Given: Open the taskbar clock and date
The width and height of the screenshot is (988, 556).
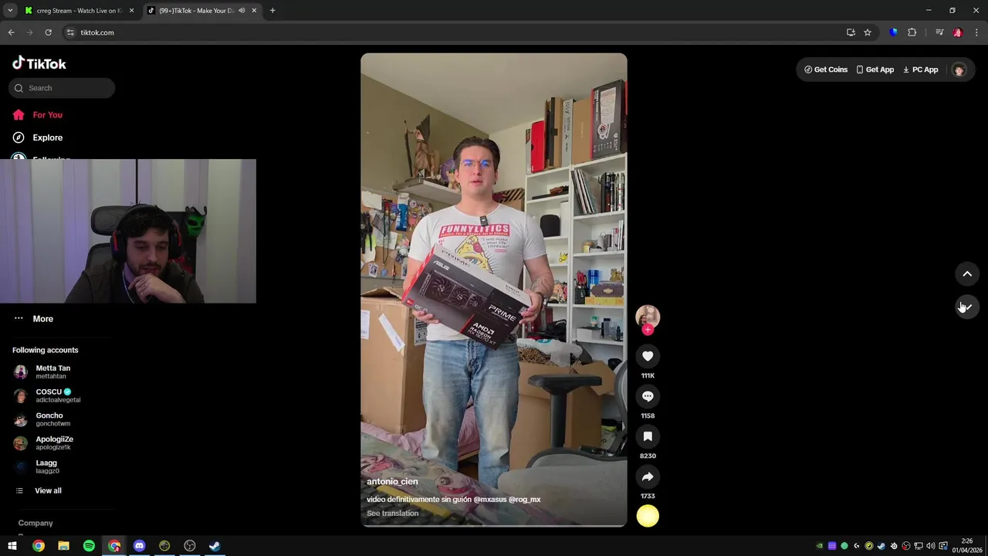Looking at the screenshot, I should pos(967,546).
